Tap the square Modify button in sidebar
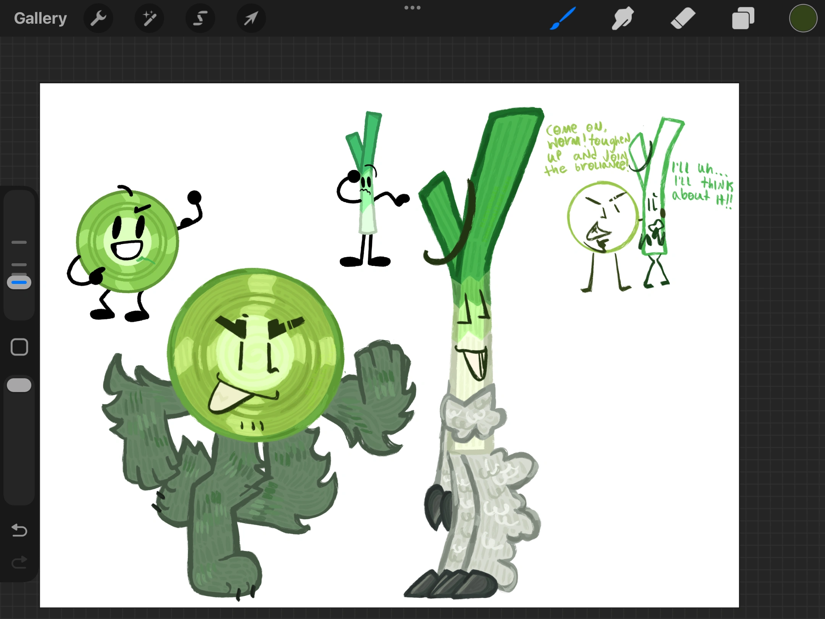 [19, 347]
